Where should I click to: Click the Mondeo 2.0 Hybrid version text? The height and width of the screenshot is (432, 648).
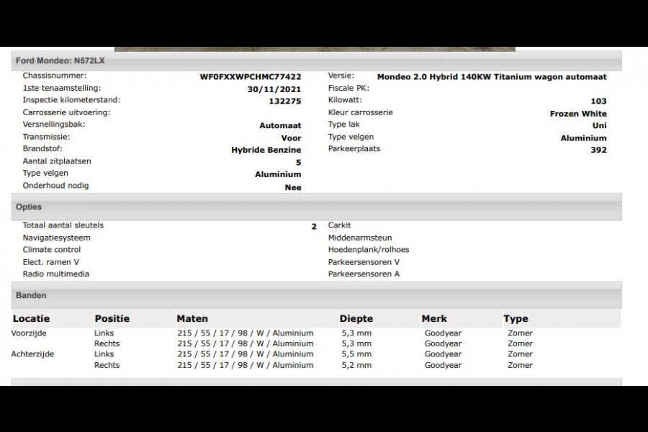[491, 77]
